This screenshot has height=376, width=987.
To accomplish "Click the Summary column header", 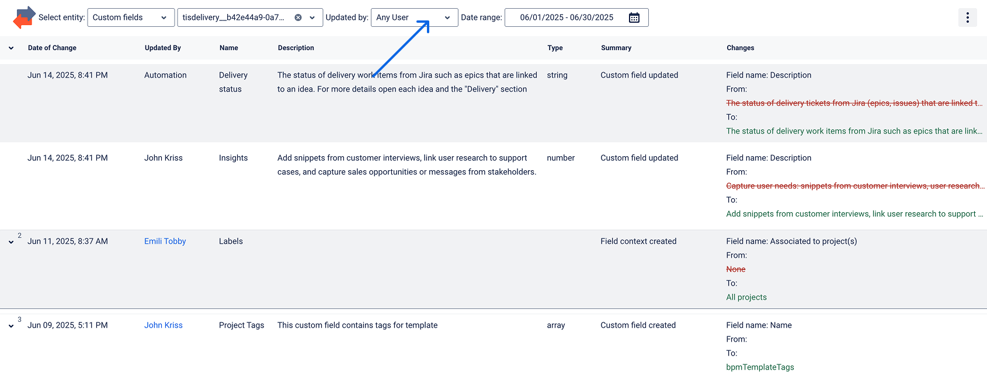I will pos(616,48).
